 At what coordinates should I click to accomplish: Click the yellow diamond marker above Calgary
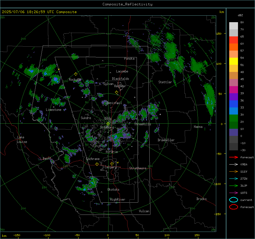(112, 164)
